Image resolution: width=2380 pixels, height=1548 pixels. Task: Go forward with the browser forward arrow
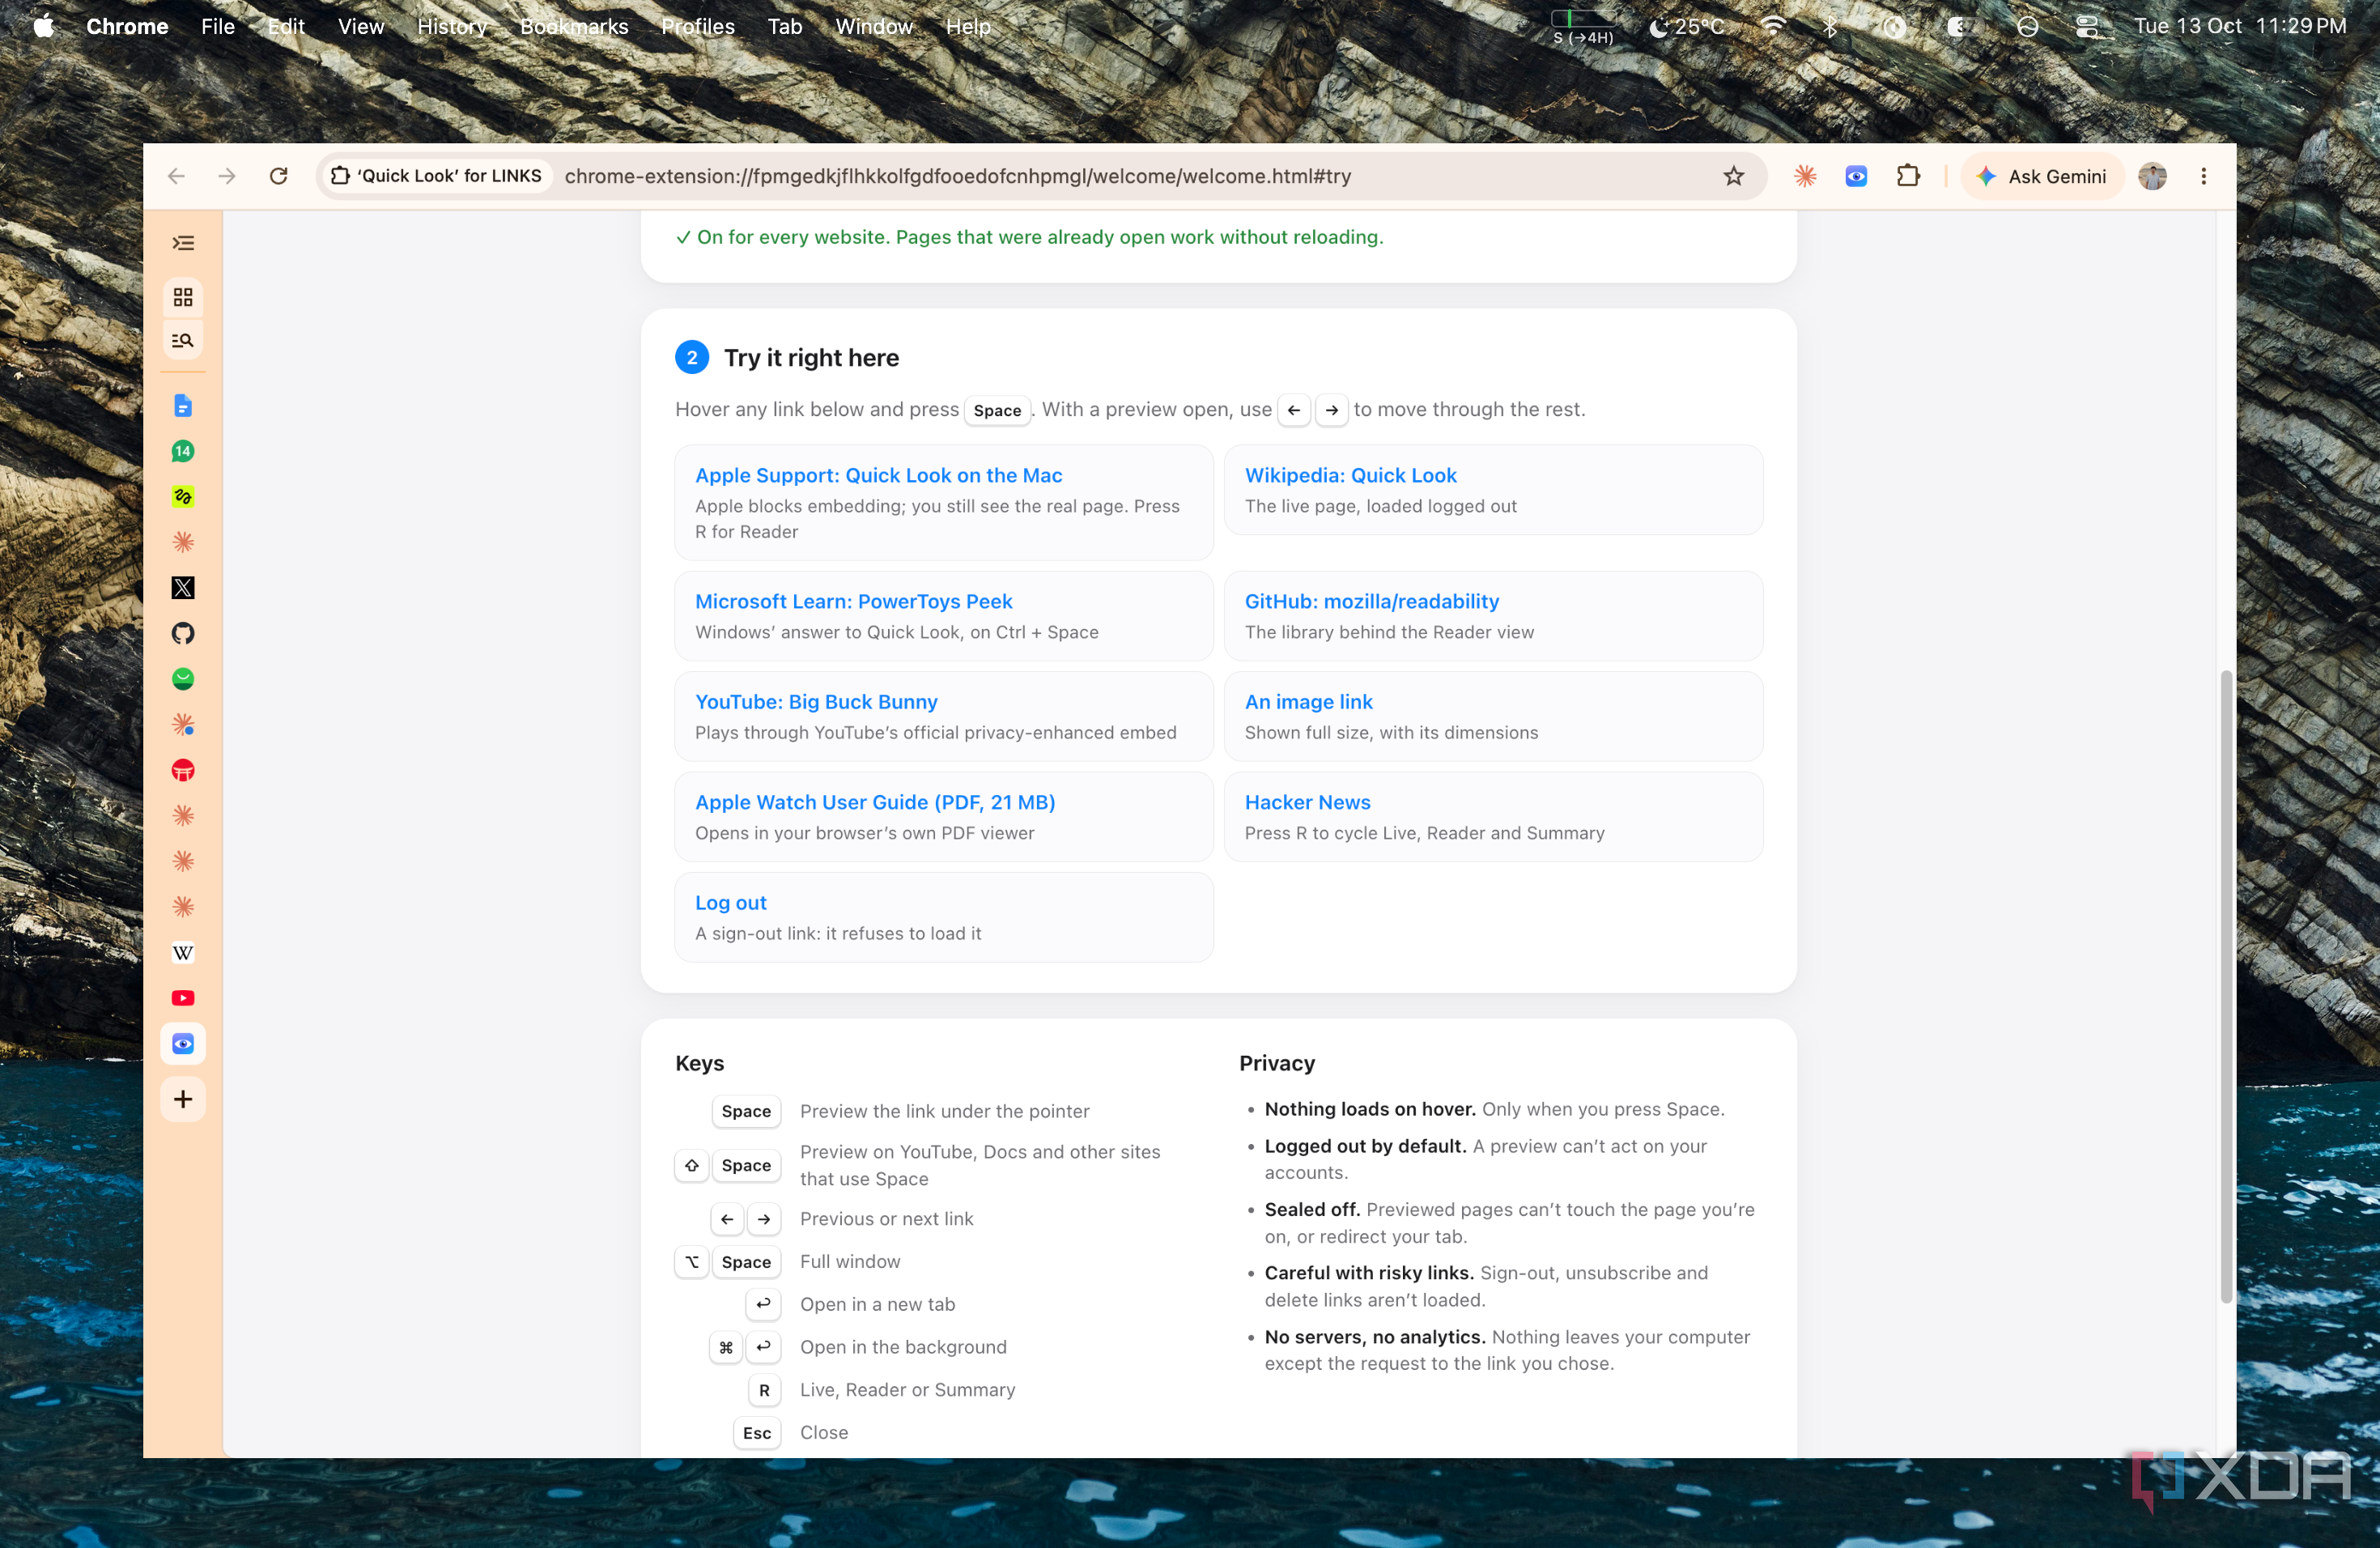(228, 176)
